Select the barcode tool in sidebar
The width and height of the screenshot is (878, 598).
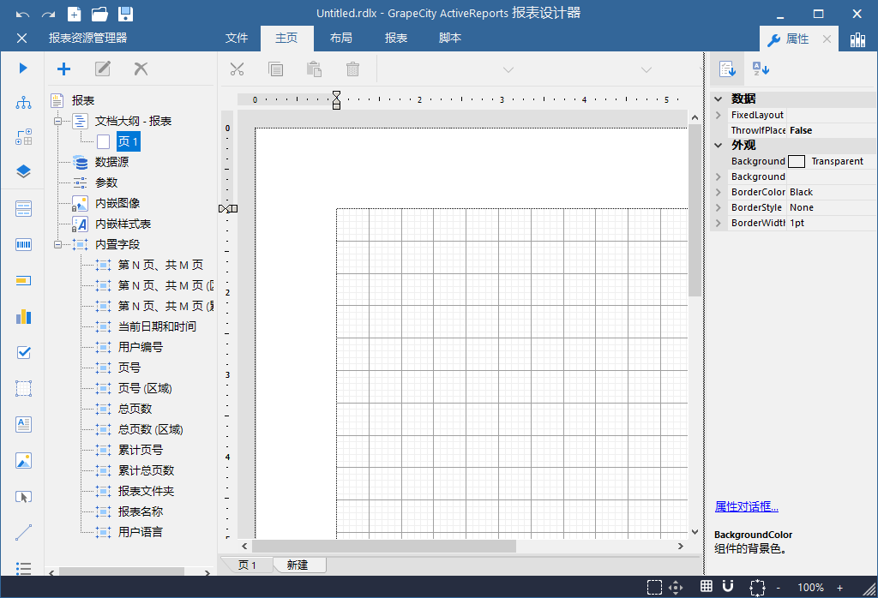point(23,244)
